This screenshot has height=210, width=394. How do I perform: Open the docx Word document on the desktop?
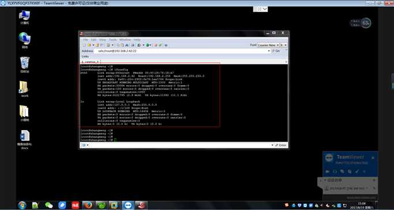[x=25, y=140]
